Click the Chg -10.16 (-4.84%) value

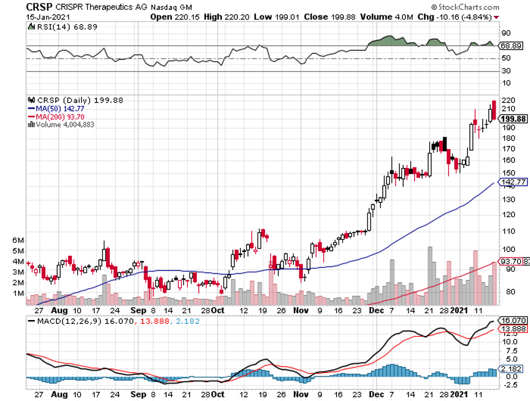(463, 17)
